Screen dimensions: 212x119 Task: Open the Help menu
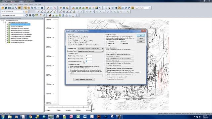click(x=40, y=4)
